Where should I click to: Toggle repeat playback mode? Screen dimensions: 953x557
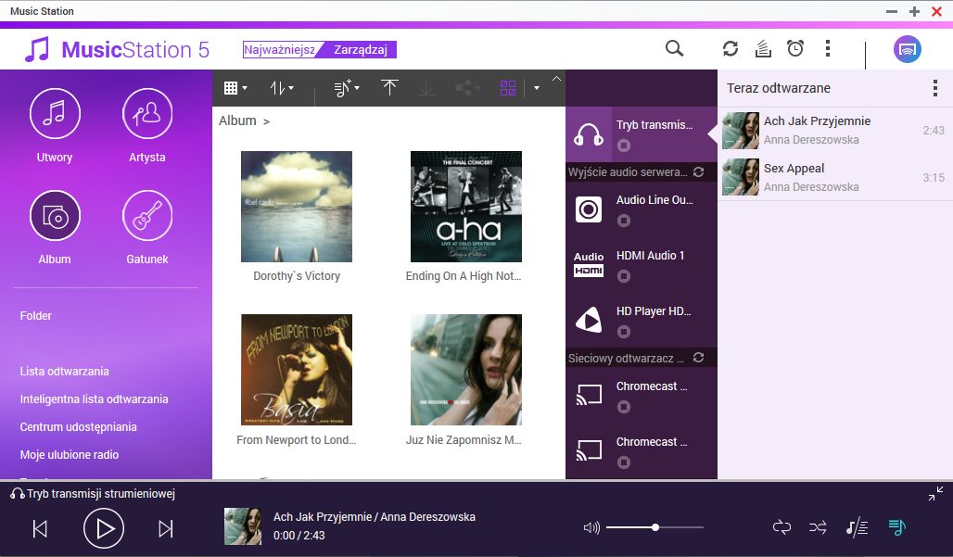click(x=781, y=527)
